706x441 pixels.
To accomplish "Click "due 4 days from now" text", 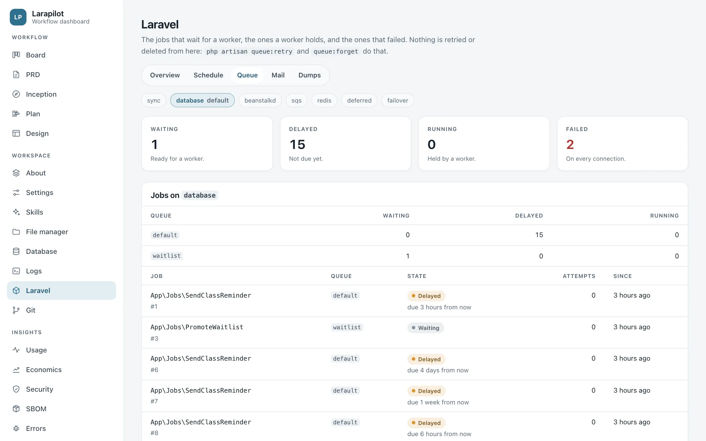I will tap(438, 370).
